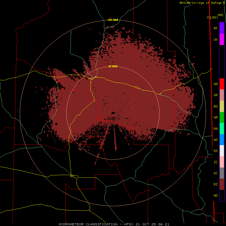Click the HR legend label
Viewport: 226px width, 226px height.
[x=215, y=118]
